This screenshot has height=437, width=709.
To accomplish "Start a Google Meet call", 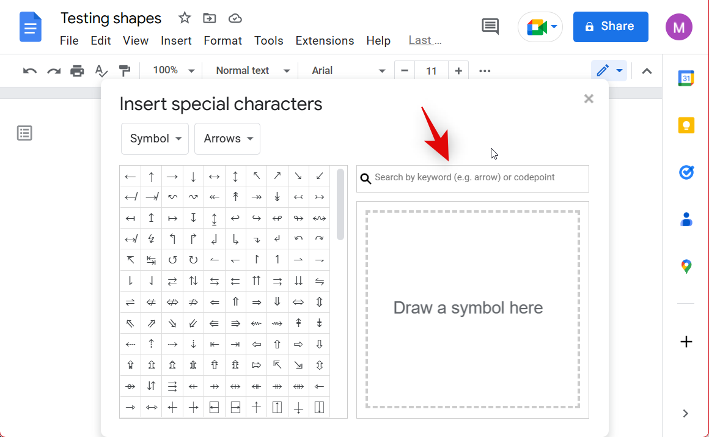I will tap(540, 27).
